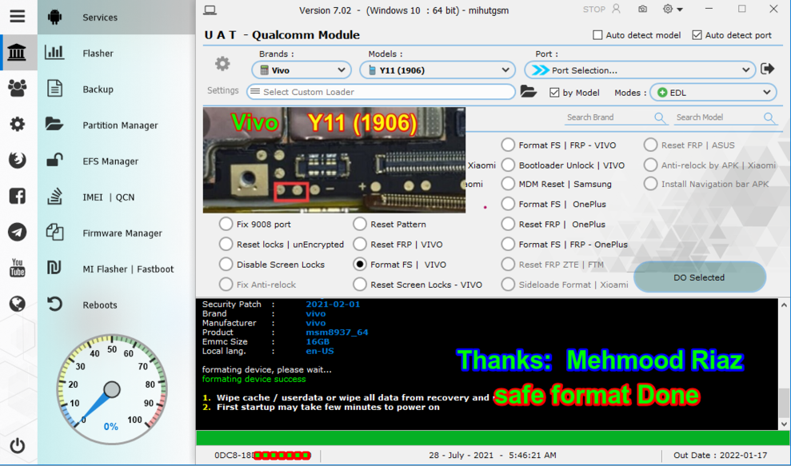Click the EFS Manager unlock icon
This screenshot has width=791, height=466.
[54, 160]
